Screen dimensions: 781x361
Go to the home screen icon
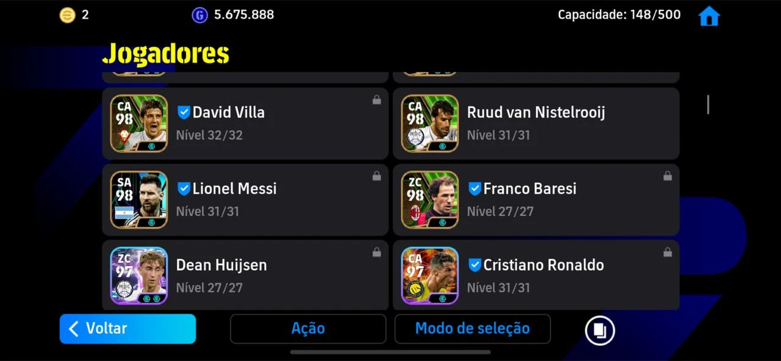pos(709,16)
